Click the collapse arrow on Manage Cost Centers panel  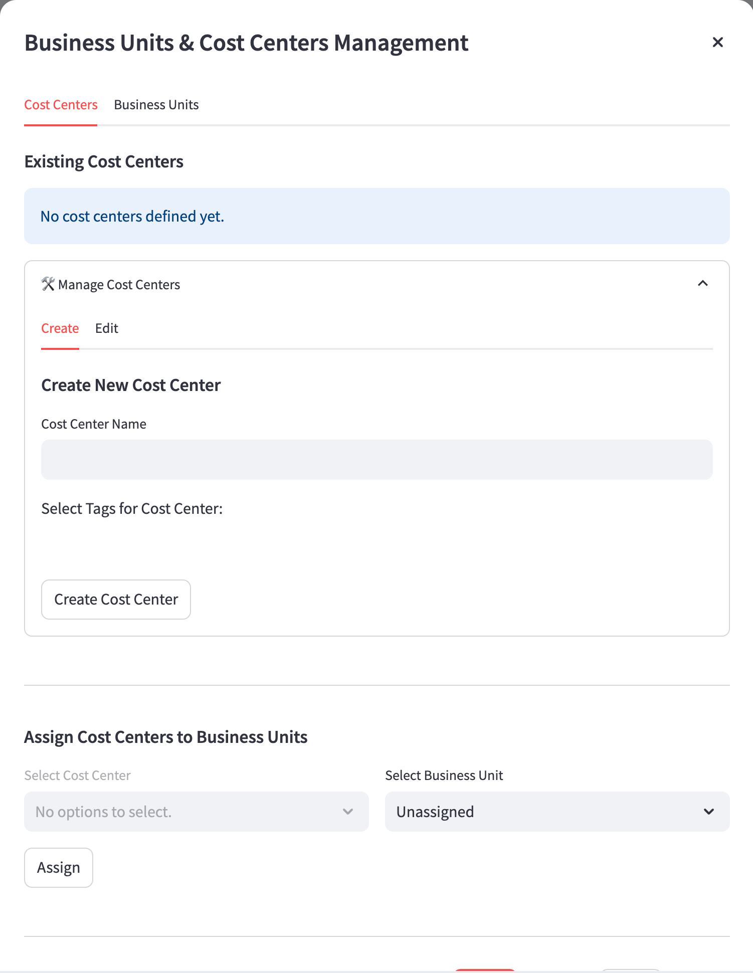[x=703, y=283]
